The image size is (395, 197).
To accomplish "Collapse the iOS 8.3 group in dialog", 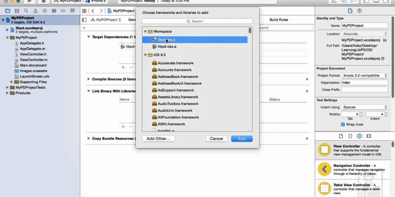I will [x=146, y=55].
